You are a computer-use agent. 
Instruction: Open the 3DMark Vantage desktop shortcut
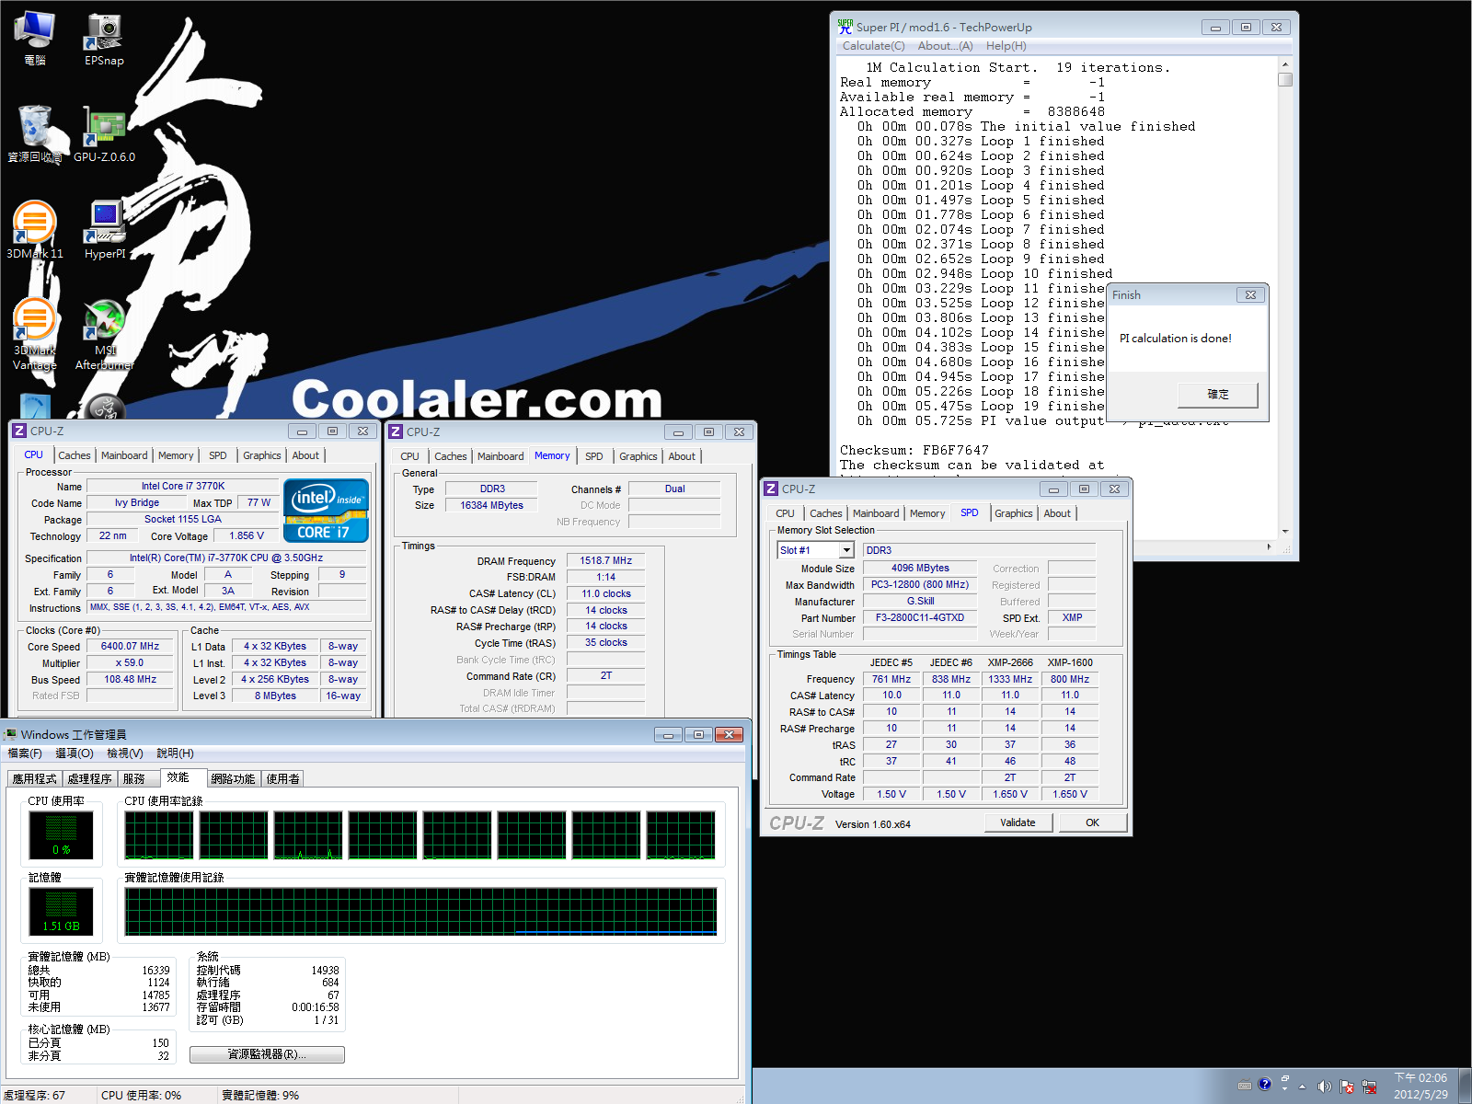tap(35, 333)
